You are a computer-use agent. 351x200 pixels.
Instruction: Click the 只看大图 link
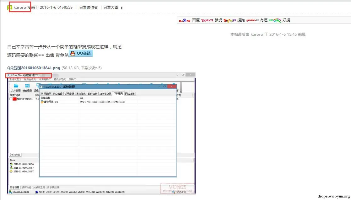[x=111, y=8]
